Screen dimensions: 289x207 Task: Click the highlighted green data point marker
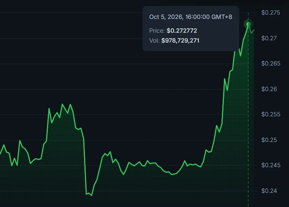click(248, 24)
